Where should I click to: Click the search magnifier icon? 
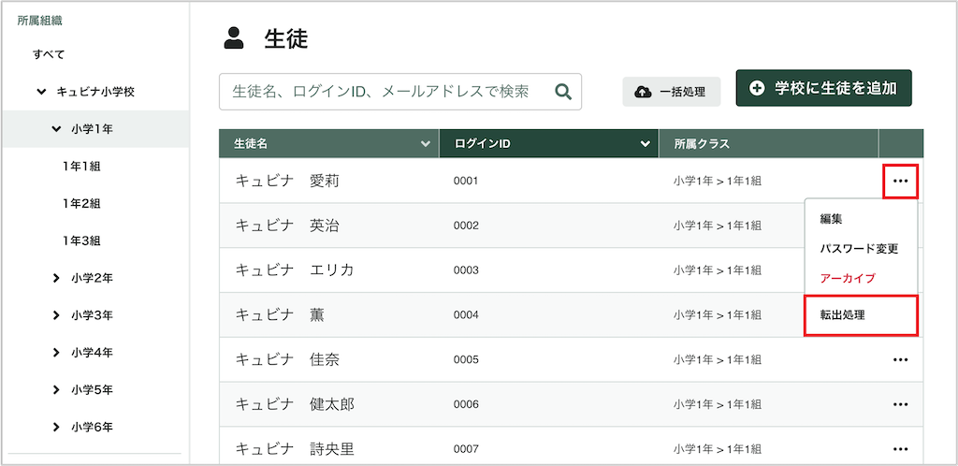click(562, 93)
